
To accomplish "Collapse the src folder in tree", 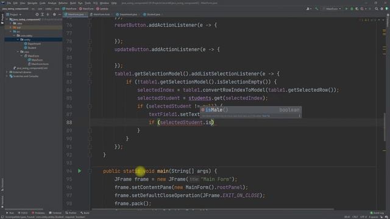I will tap(11, 32).
